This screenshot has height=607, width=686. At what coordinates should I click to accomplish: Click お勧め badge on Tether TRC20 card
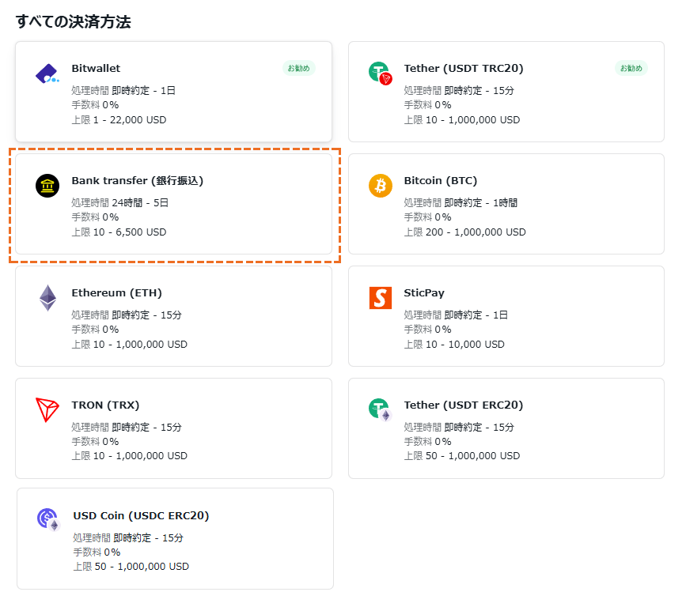[x=631, y=68]
